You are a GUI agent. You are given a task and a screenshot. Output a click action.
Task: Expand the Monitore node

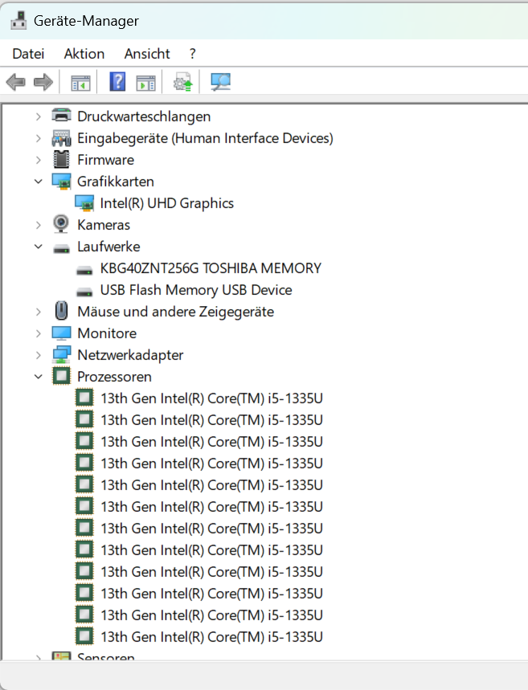[x=39, y=333]
